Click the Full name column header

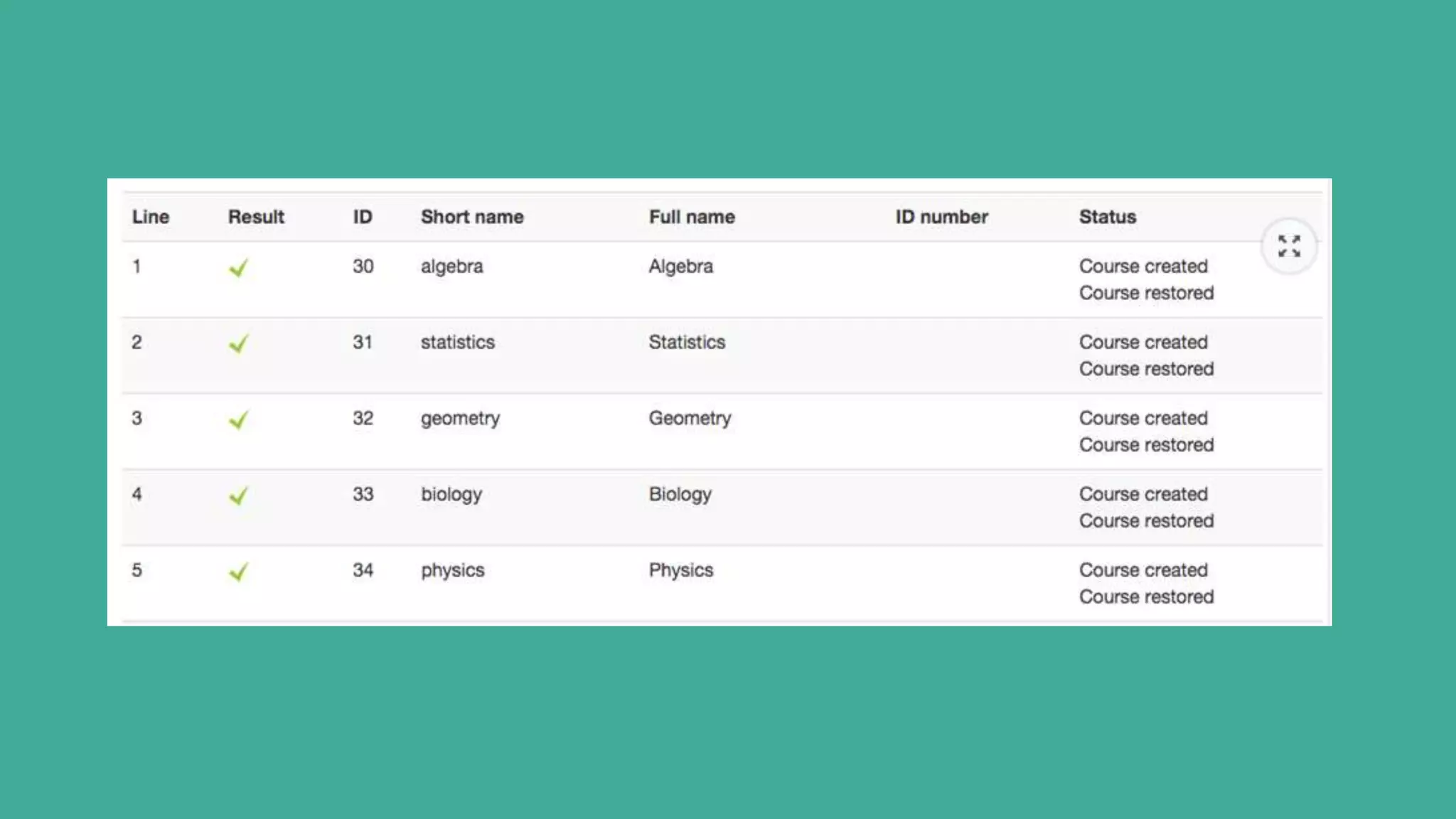click(692, 217)
